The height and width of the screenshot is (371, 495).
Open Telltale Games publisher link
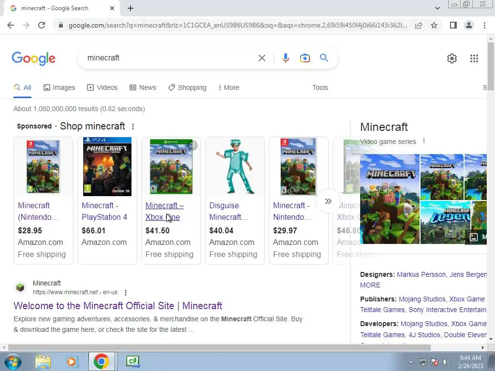pos(382,310)
